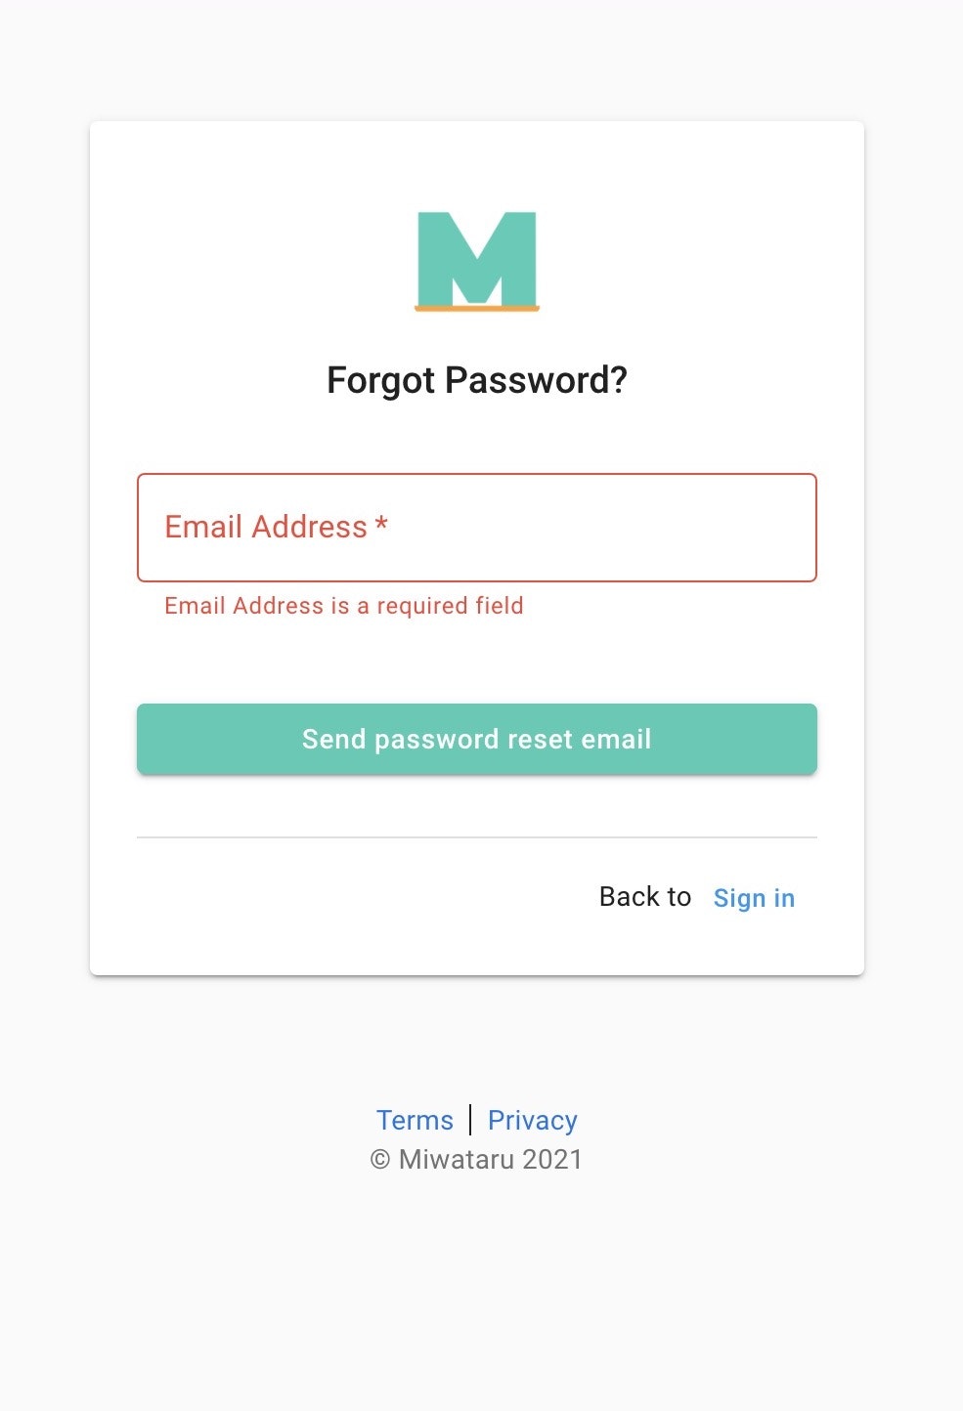Click Sign in to return to login
Image resolution: width=963 pixels, height=1411 pixels.
(754, 898)
